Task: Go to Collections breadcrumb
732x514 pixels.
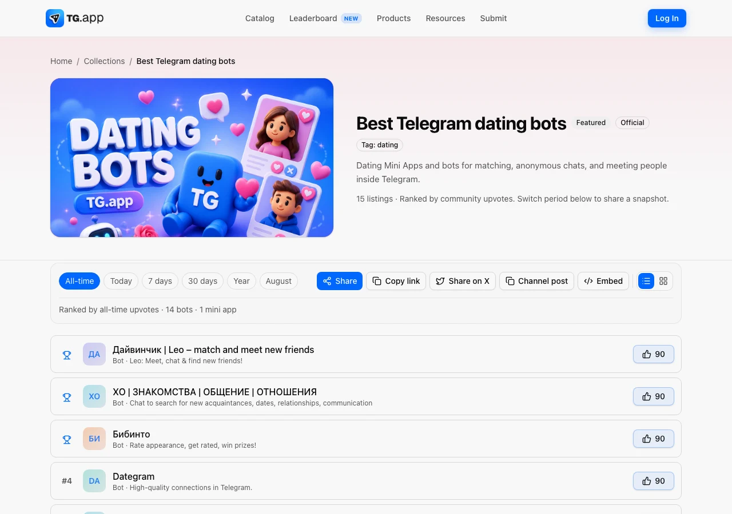Action: pyautogui.click(x=104, y=61)
